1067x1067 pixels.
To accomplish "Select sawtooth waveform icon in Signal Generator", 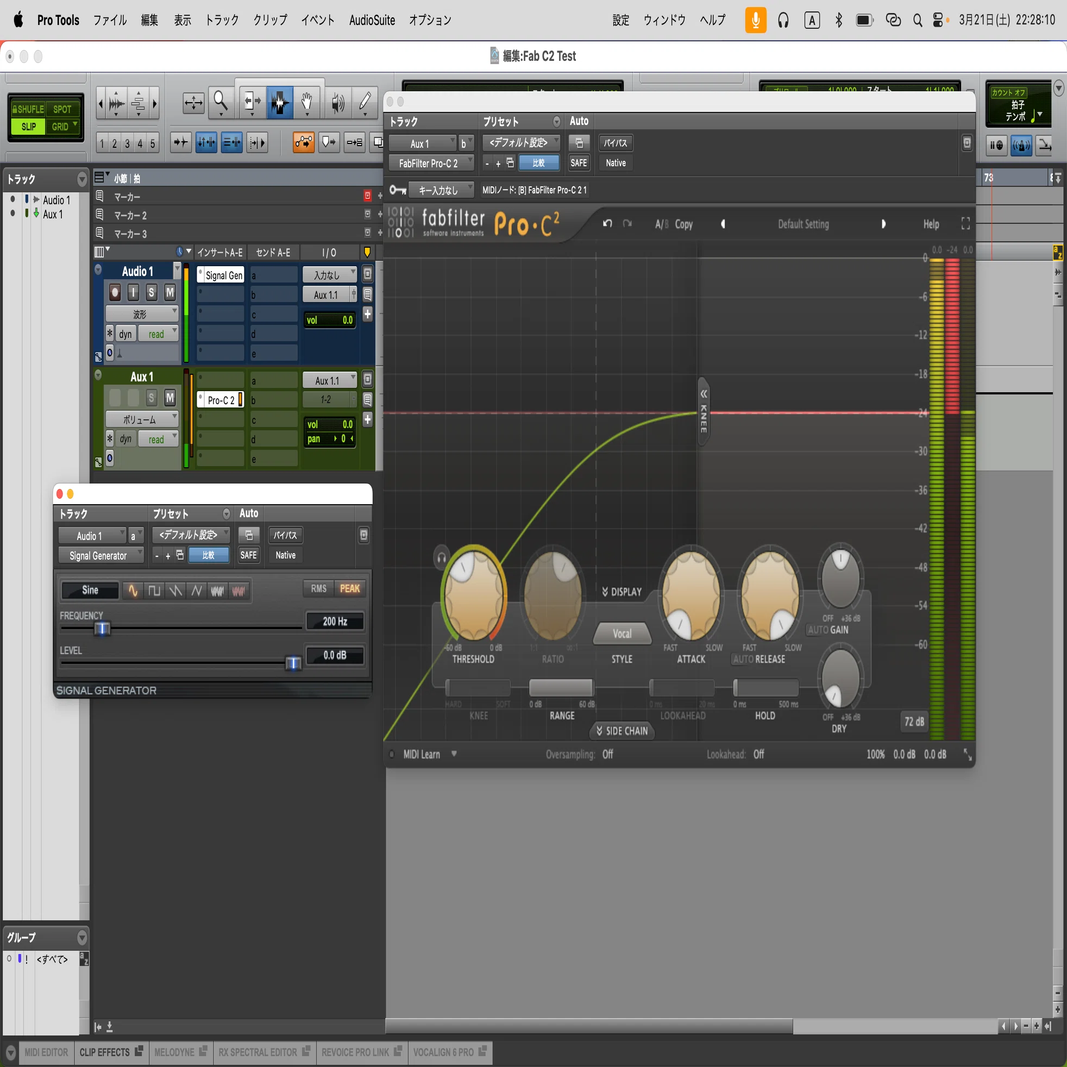I will point(175,591).
